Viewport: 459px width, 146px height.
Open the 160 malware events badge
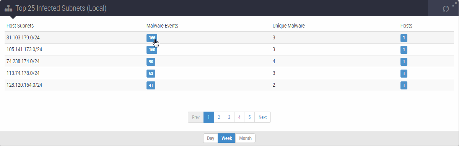[x=152, y=50]
